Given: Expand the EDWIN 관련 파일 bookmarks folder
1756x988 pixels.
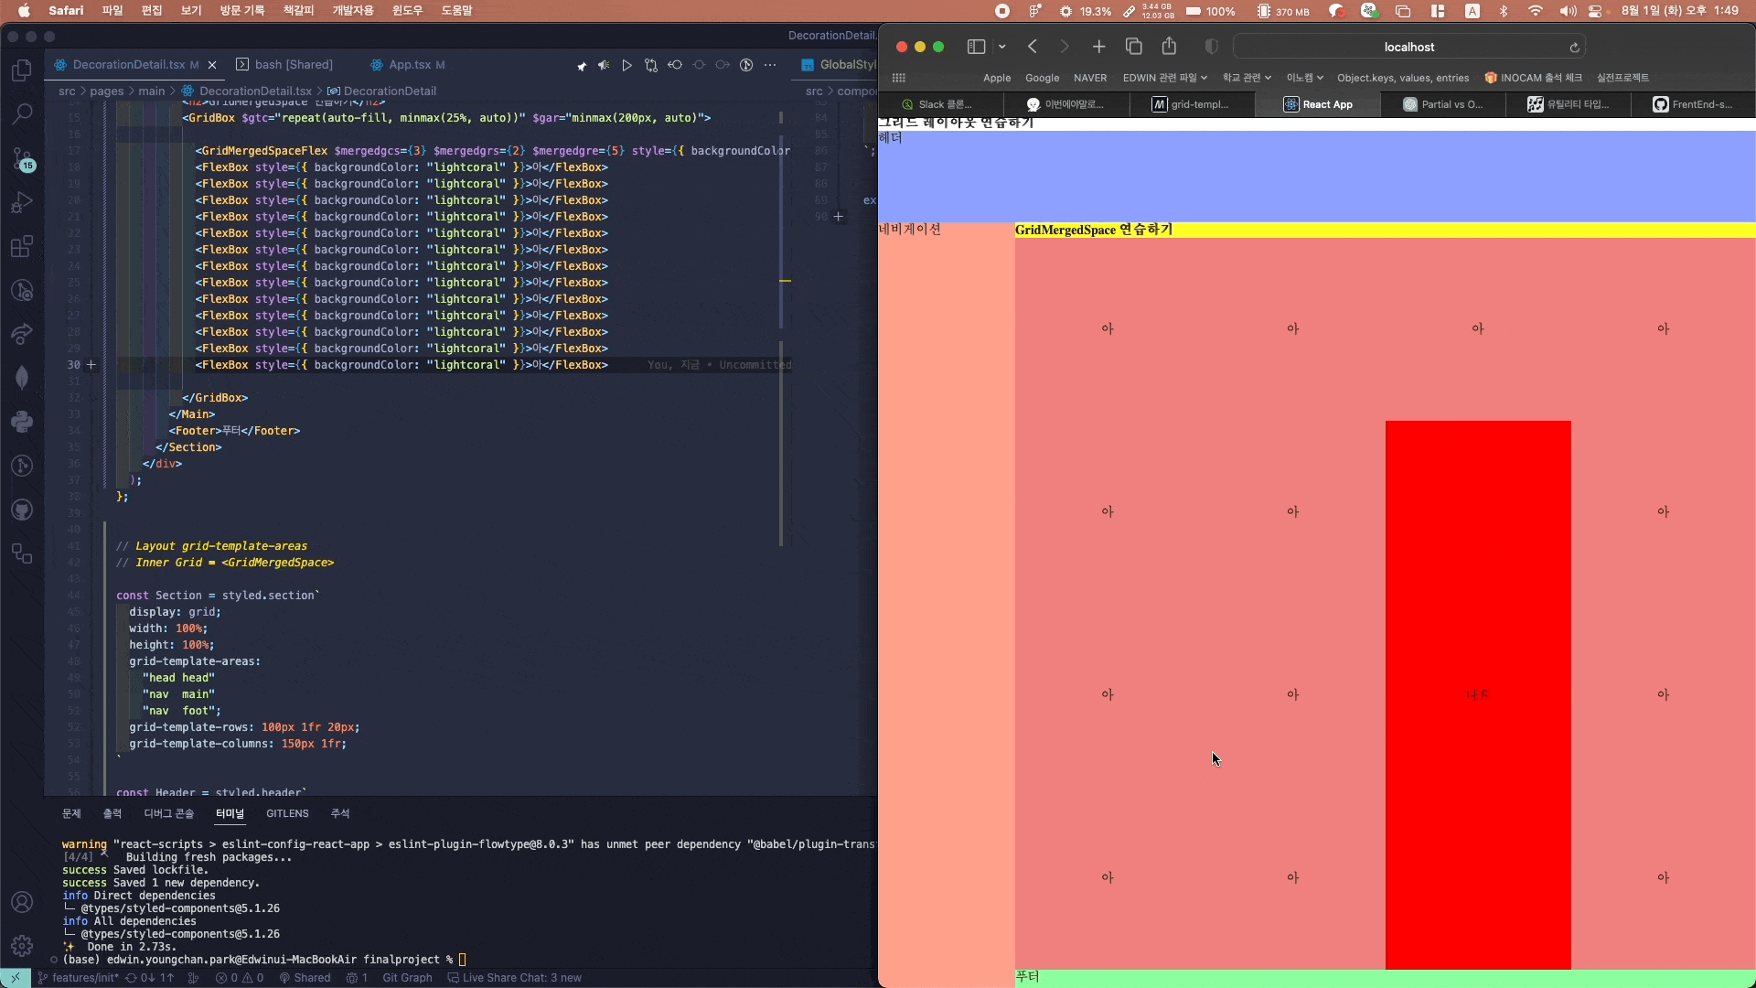Looking at the screenshot, I should pos(1164,78).
